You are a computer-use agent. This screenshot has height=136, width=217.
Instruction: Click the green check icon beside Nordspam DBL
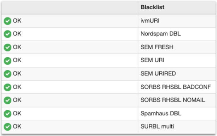pos(7,34)
